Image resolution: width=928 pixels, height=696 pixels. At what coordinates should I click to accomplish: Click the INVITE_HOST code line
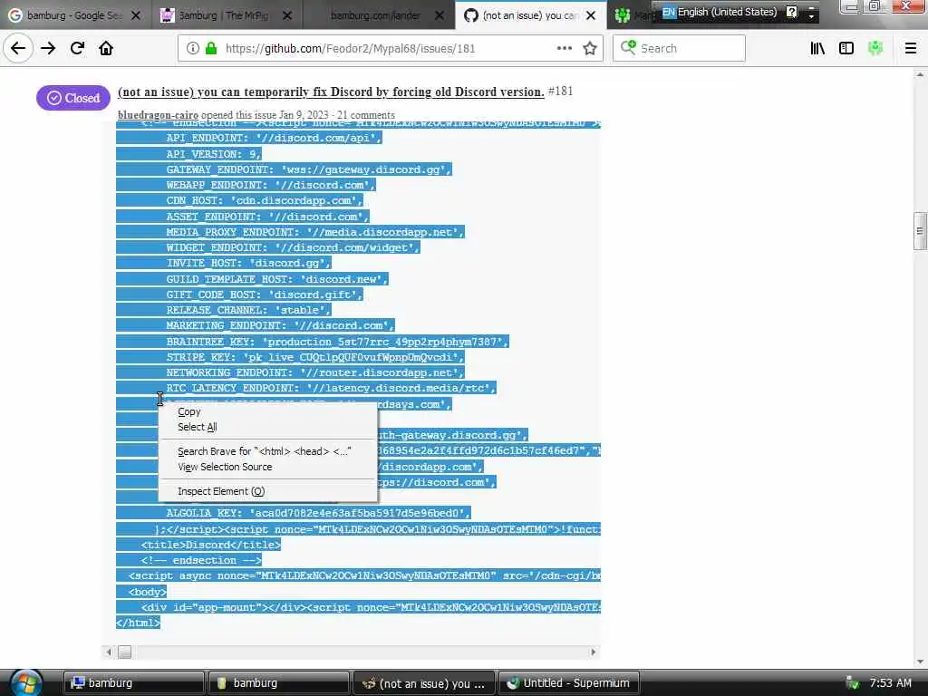pyautogui.click(x=248, y=264)
